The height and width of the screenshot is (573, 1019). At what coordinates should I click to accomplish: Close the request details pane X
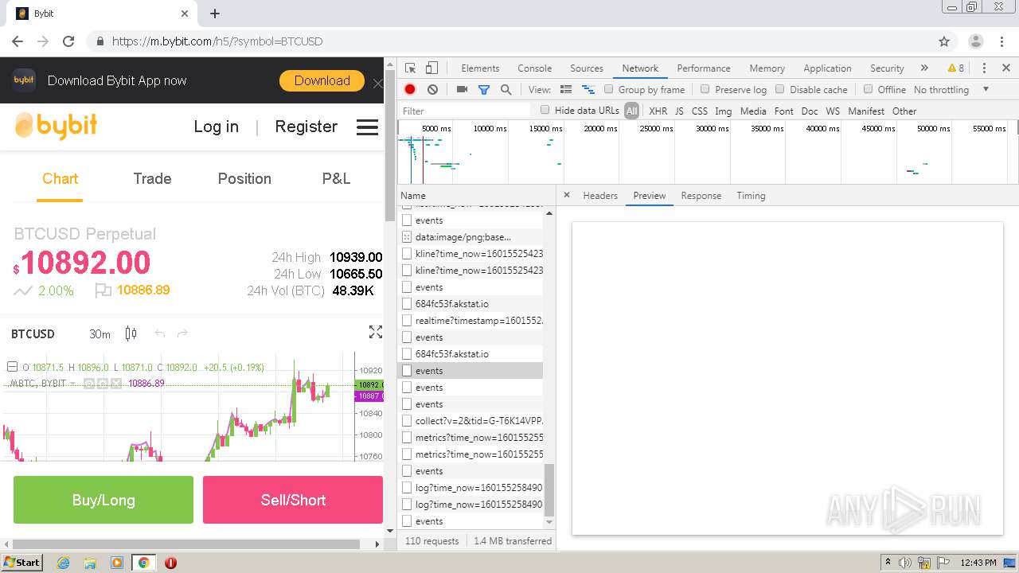567,195
